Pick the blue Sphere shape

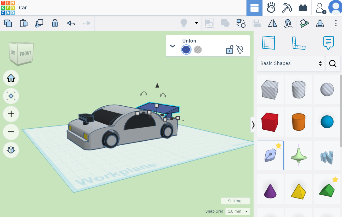pos(327,122)
